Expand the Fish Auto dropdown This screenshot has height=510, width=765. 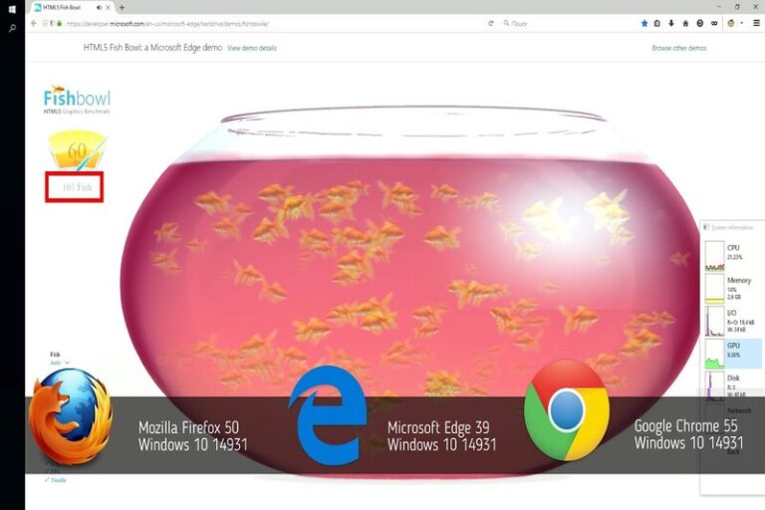[x=60, y=363]
